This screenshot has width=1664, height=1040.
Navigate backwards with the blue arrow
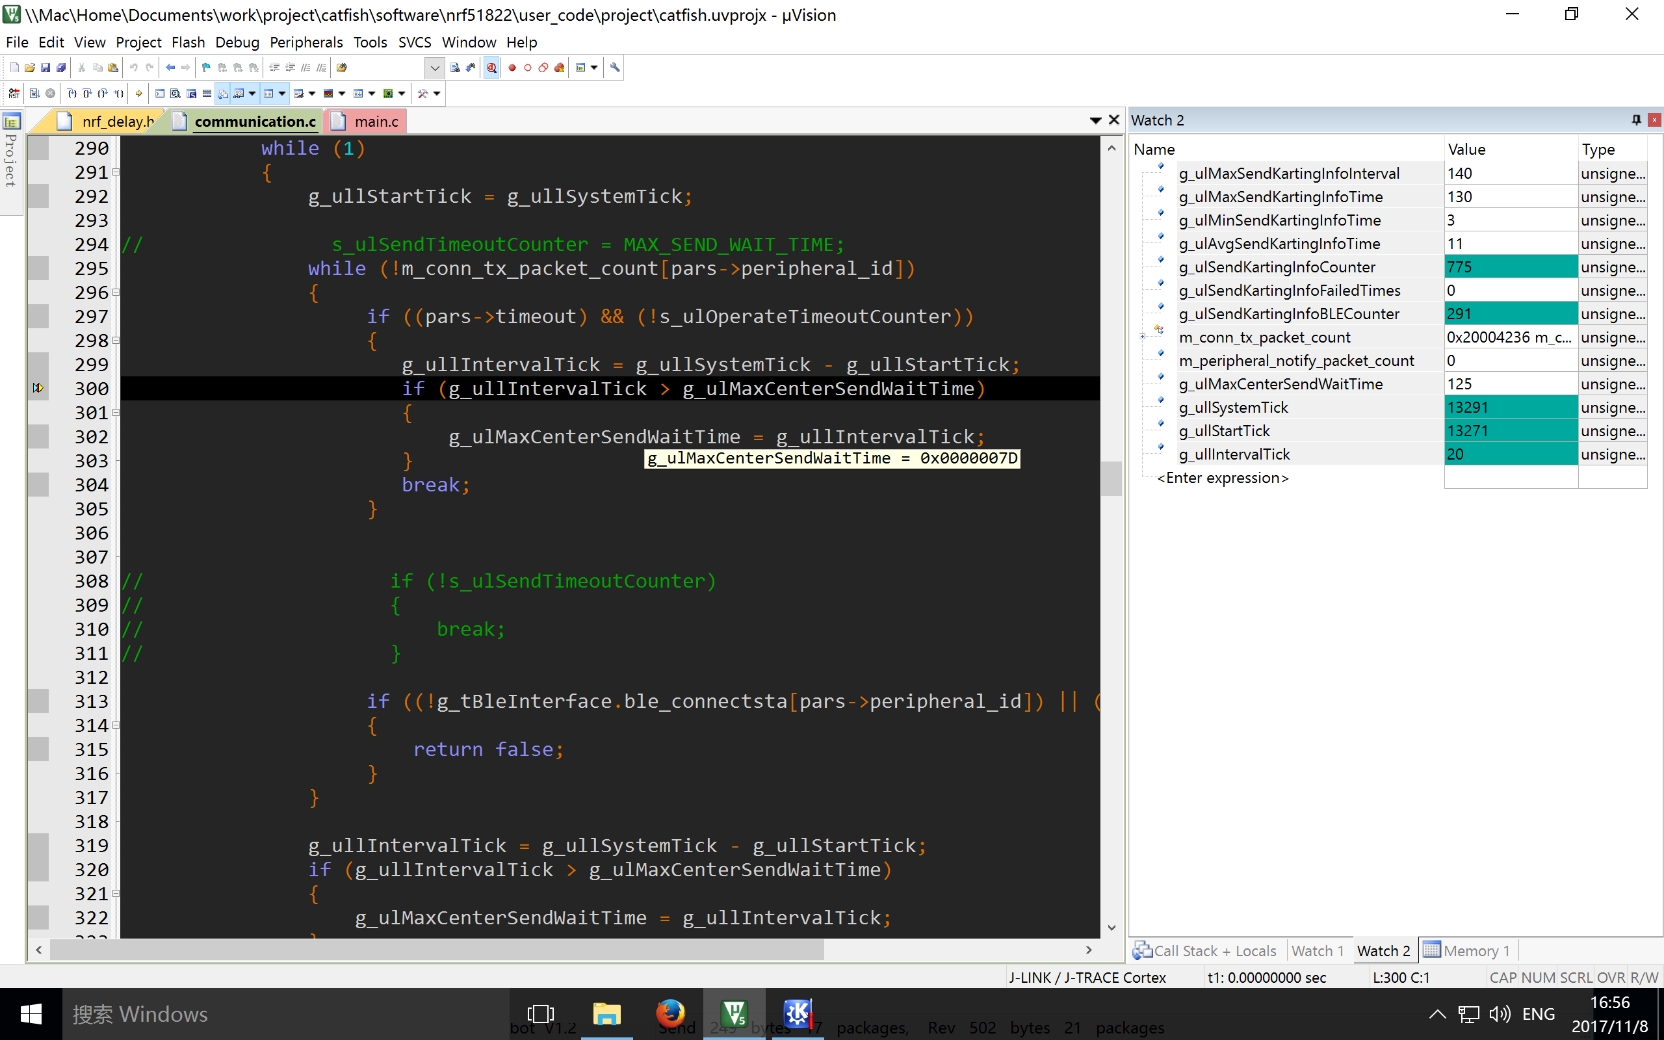[x=170, y=68]
